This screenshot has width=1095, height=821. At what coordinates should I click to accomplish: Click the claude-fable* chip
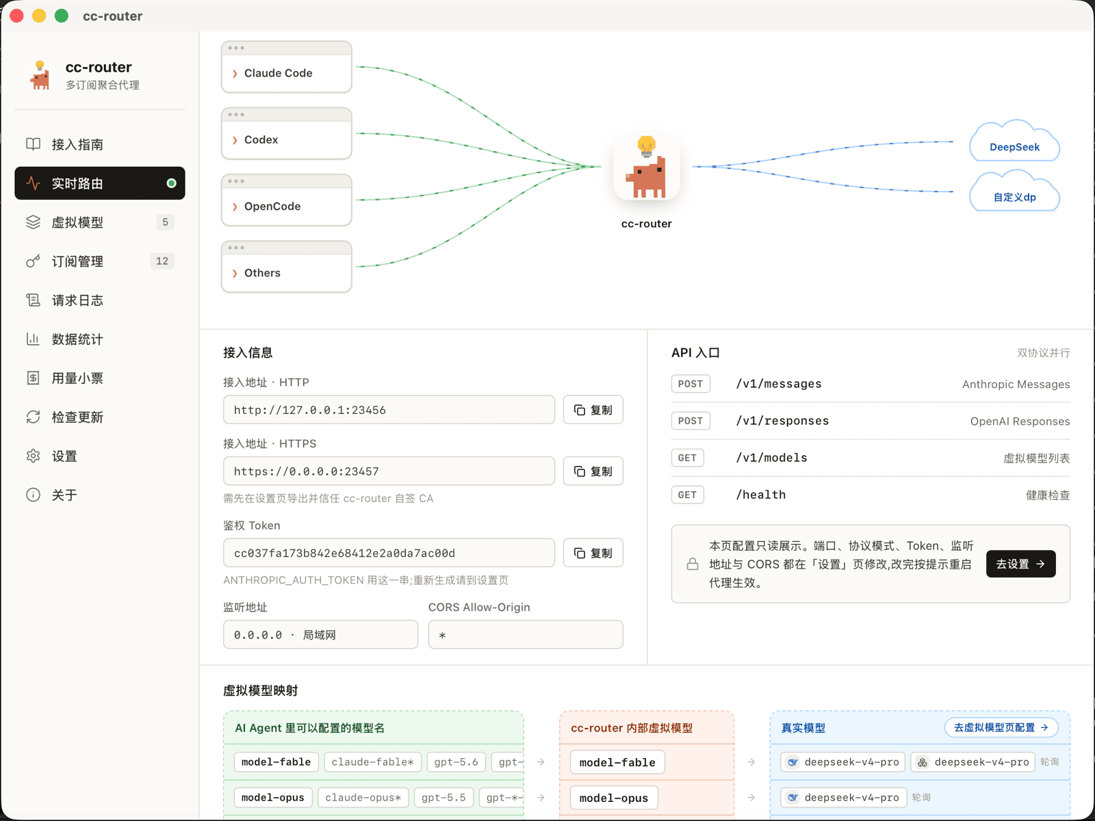coord(373,762)
